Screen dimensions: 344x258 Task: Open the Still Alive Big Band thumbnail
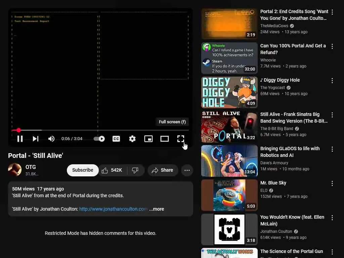coord(229,127)
